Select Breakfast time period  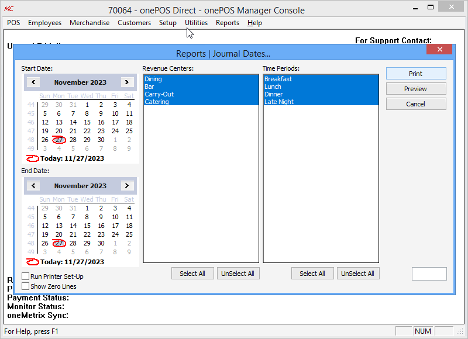tap(321, 79)
